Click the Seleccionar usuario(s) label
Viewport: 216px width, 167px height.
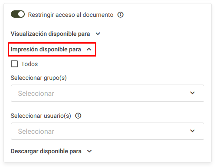click(41, 116)
